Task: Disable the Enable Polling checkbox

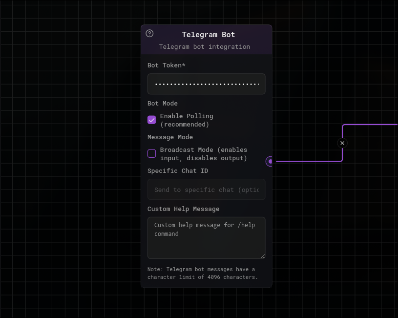Action: point(151,120)
